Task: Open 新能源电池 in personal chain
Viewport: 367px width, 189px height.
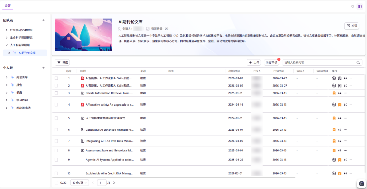Action: [x=23, y=108]
